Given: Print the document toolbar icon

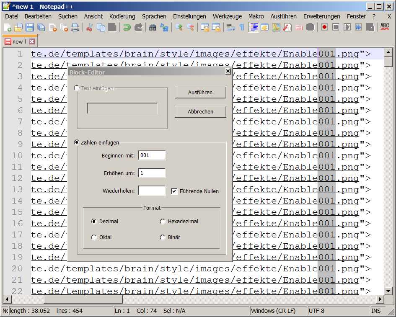Looking at the screenshot, I should coord(75,27).
